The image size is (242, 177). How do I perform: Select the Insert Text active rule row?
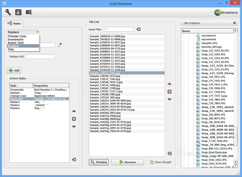tap(39, 99)
